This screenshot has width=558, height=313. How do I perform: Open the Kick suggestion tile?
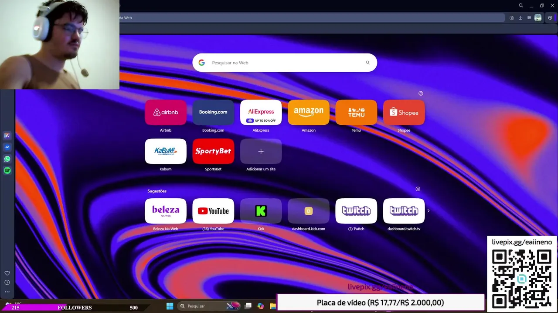261,211
